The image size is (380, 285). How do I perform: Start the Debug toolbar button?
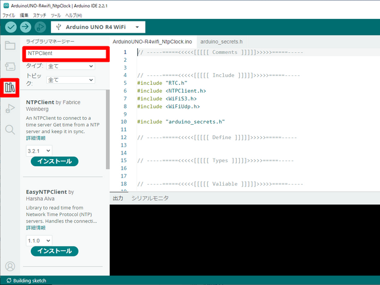(x=40, y=27)
